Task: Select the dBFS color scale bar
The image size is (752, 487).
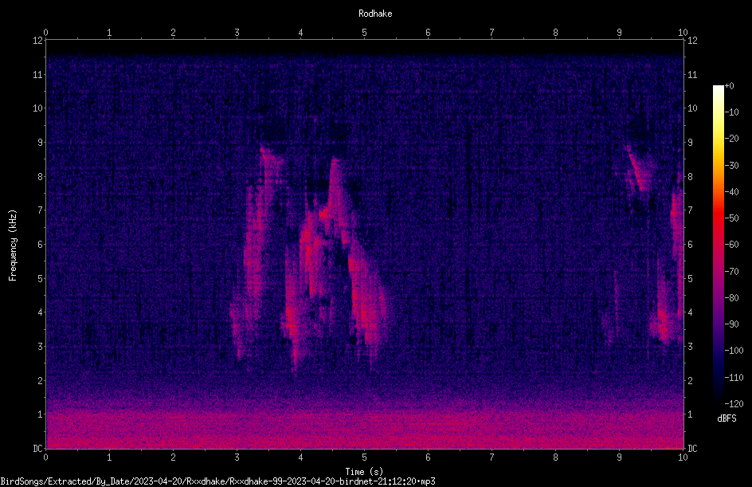Action: [718, 244]
